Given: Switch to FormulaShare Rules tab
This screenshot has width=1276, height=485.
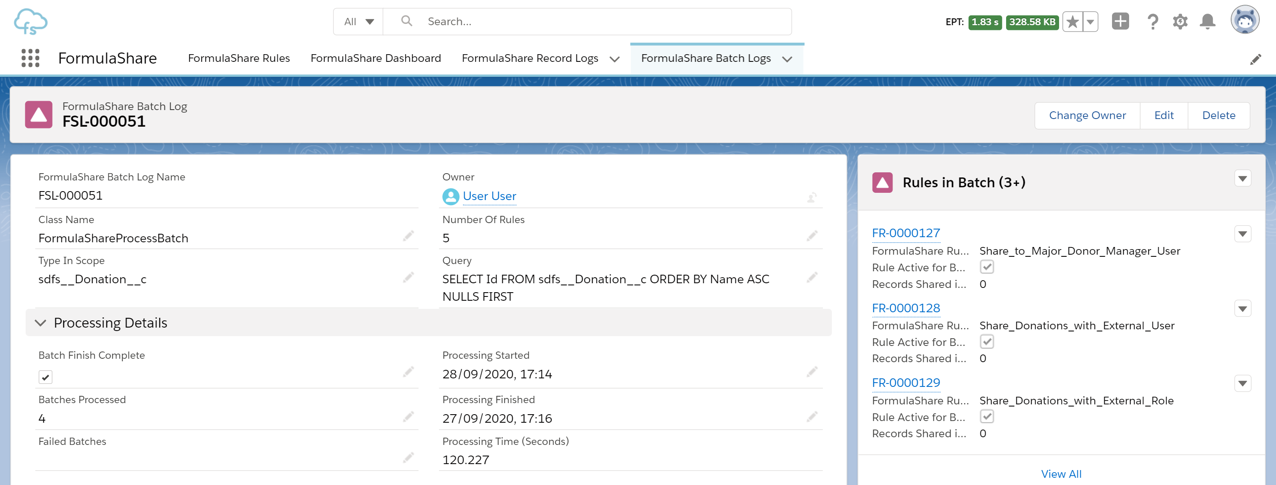Looking at the screenshot, I should pyautogui.click(x=239, y=58).
